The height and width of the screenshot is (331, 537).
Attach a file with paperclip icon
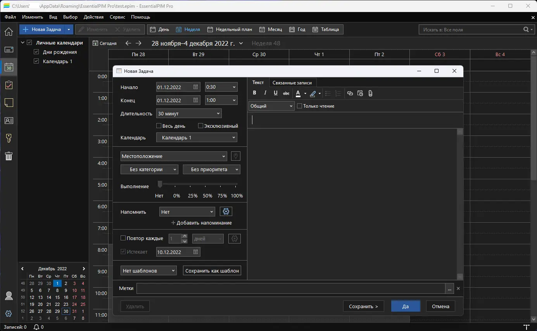tap(370, 93)
